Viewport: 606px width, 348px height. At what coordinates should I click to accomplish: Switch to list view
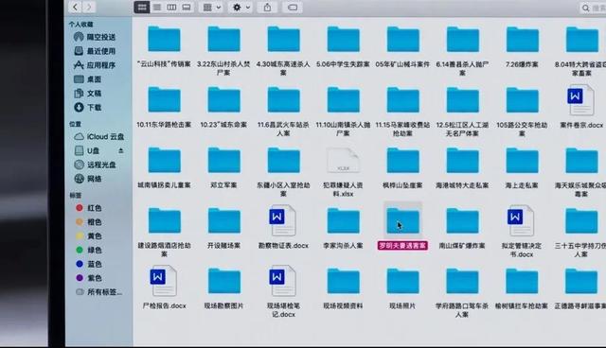157,8
